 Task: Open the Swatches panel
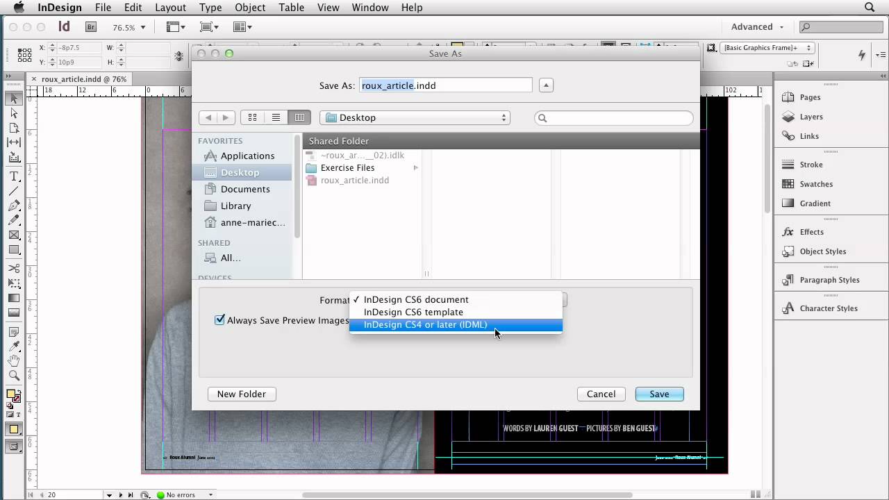tap(816, 184)
